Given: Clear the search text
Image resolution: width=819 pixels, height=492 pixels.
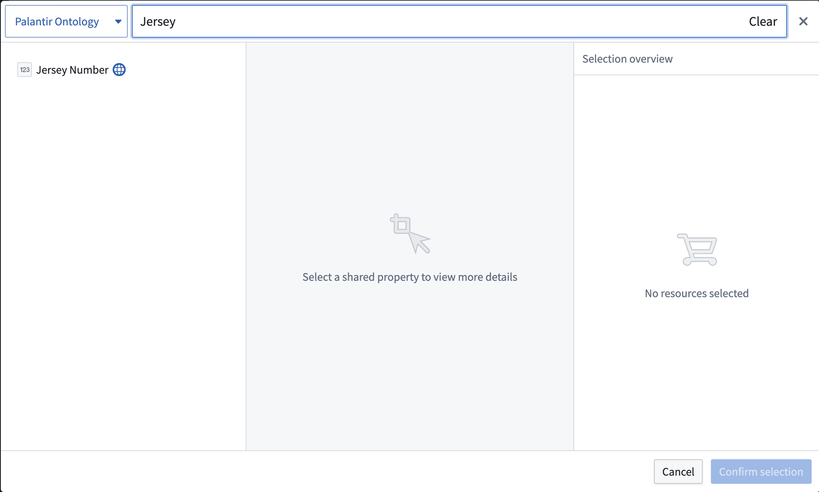Looking at the screenshot, I should (x=762, y=21).
